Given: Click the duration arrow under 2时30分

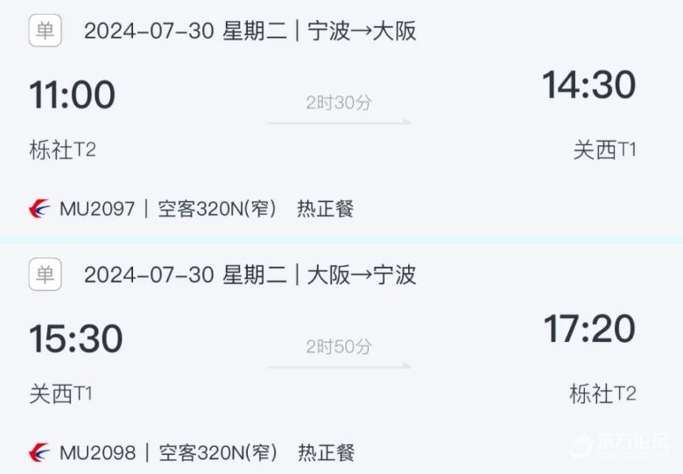Looking at the screenshot, I should point(339,122).
